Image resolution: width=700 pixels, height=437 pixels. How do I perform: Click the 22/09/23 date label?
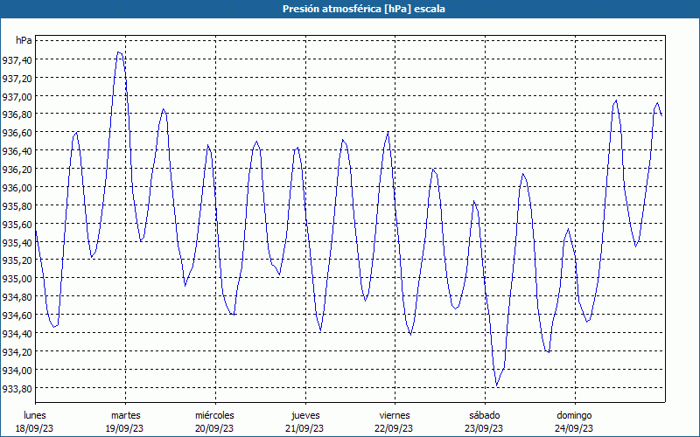coord(395,428)
